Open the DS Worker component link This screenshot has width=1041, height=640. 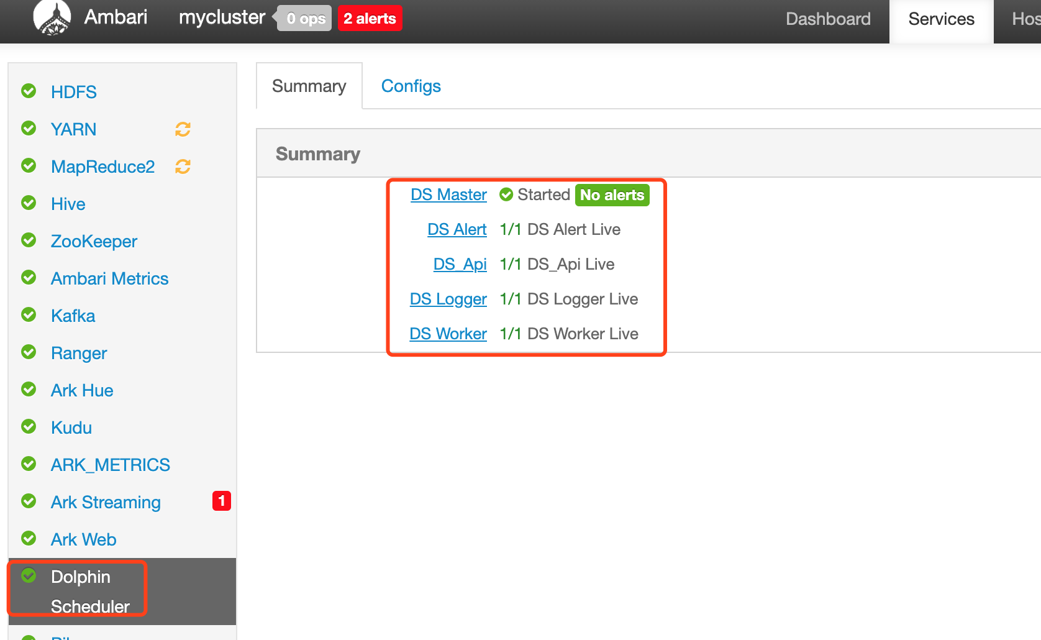pos(448,334)
